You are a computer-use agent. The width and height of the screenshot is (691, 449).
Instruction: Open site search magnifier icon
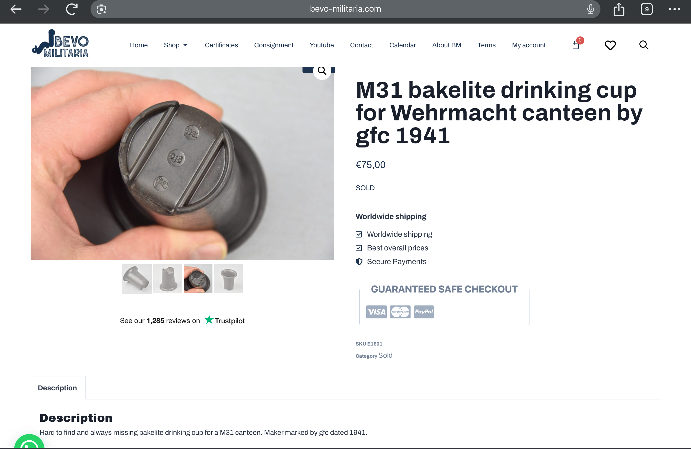pos(644,45)
